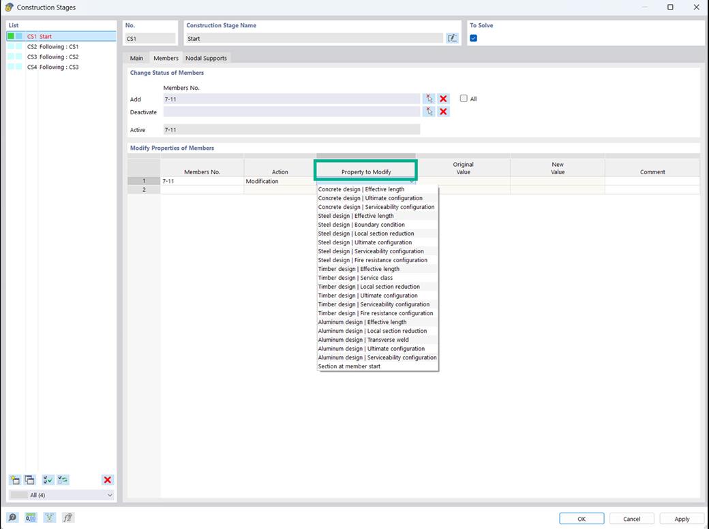Image resolution: width=709 pixels, height=529 pixels.
Task: Choose Aluminum design | Serviceability configuration
Action: (x=377, y=357)
